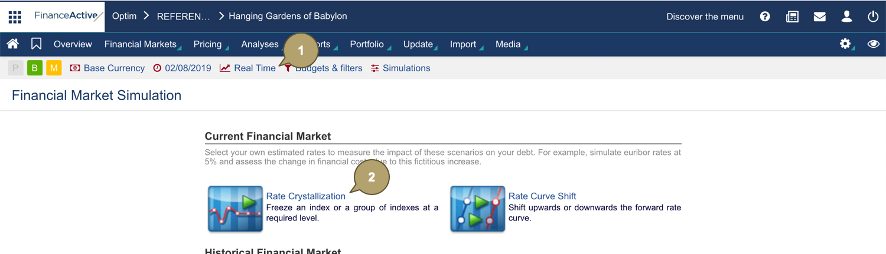Toggle the green B badge
Image resolution: width=886 pixels, height=254 pixels.
pyautogui.click(x=34, y=68)
